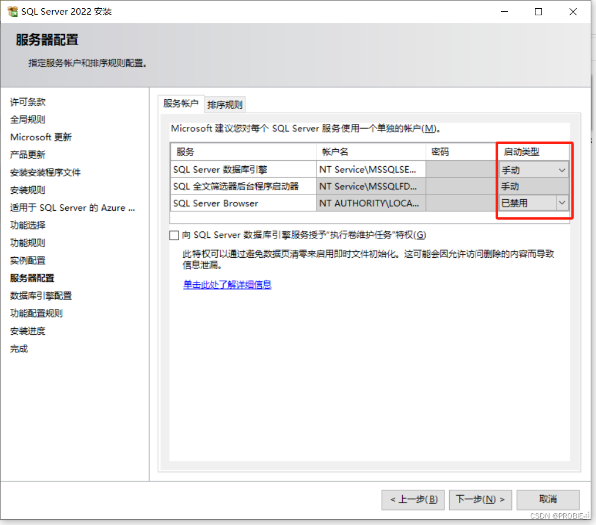Open the 单击此处了解详细信息 link
Screen dimensions: 596x525
(227, 284)
